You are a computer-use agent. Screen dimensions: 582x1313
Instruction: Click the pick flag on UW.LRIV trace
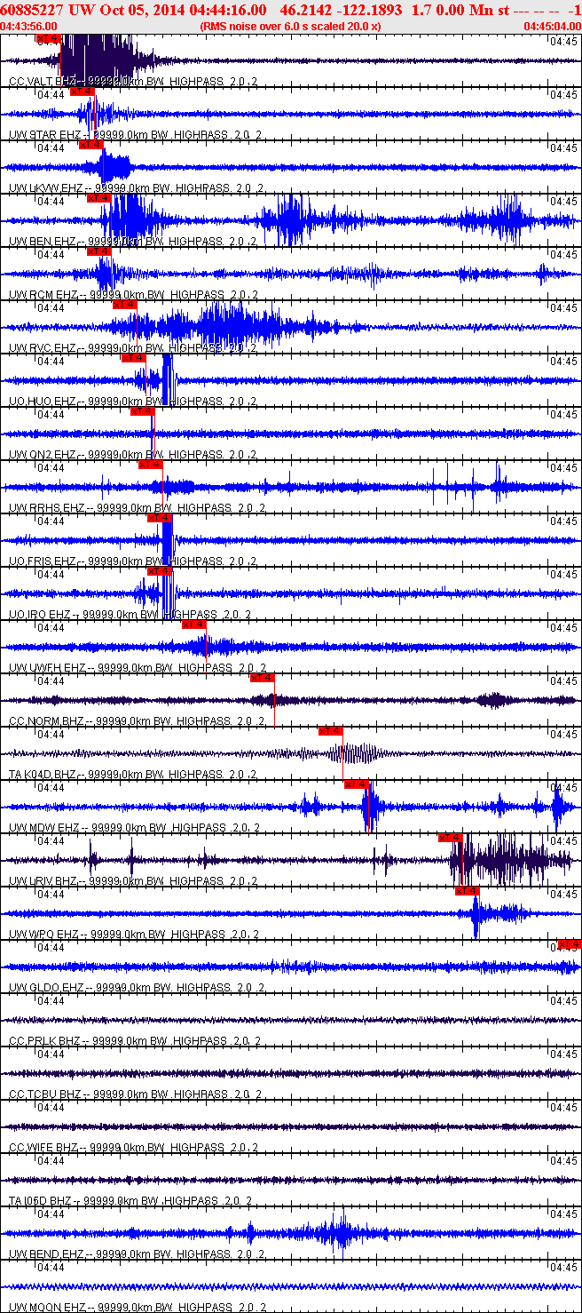coord(451,838)
